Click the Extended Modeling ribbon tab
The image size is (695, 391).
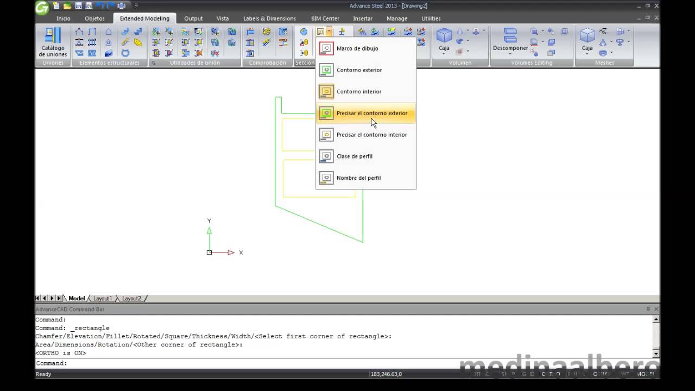(x=144, y=18)
